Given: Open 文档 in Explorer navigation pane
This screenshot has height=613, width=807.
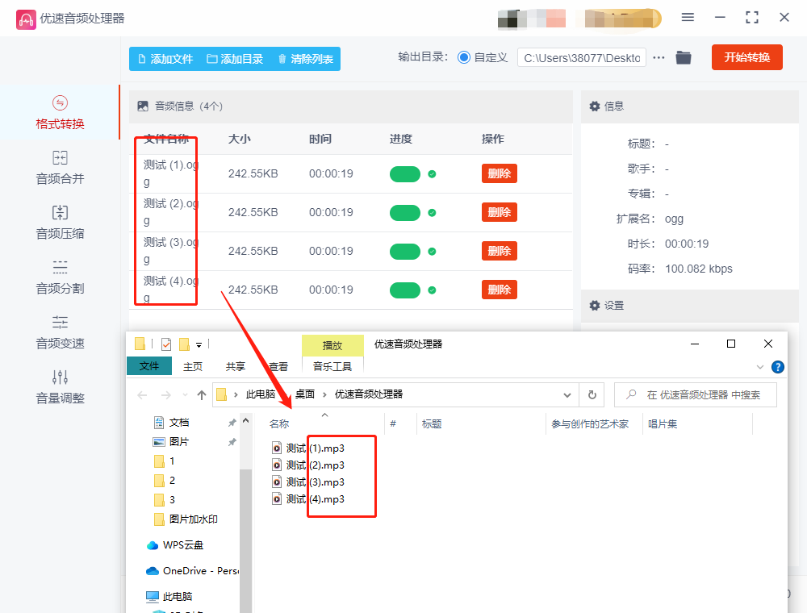Looking at the screenshot, I should 172,422.
